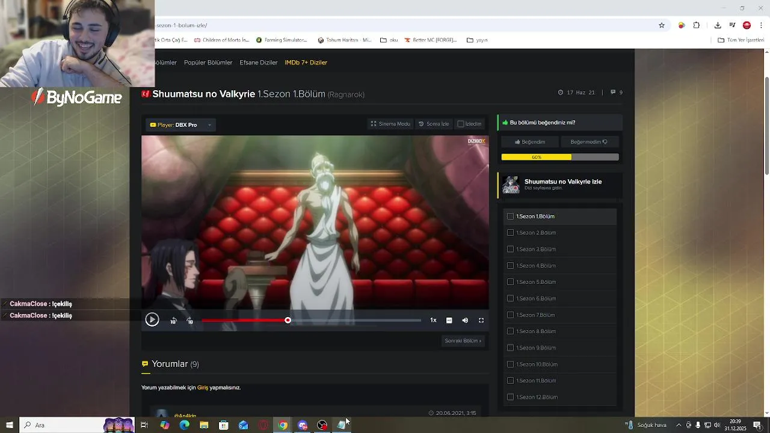Open notification center on taskbar
770x433 pixels.
pyautogui.click(x=757, y=425)
